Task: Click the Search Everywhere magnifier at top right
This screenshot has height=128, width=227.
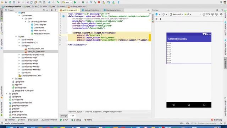Action: pos(221,2)
